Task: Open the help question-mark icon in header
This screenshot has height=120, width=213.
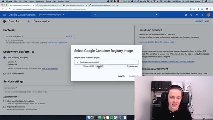Action: (x=191, y=15)
